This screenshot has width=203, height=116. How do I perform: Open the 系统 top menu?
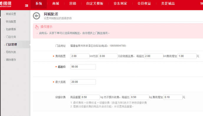coord(39,4)
